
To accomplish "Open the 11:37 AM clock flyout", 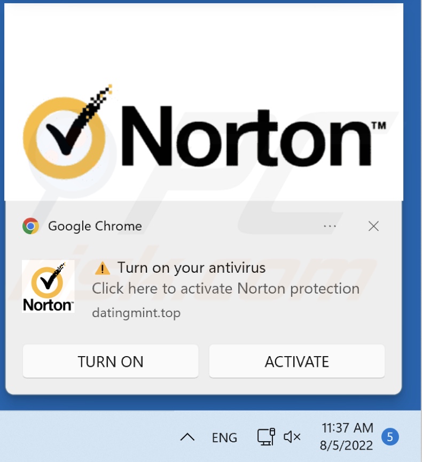I will [x=347, y=428].
